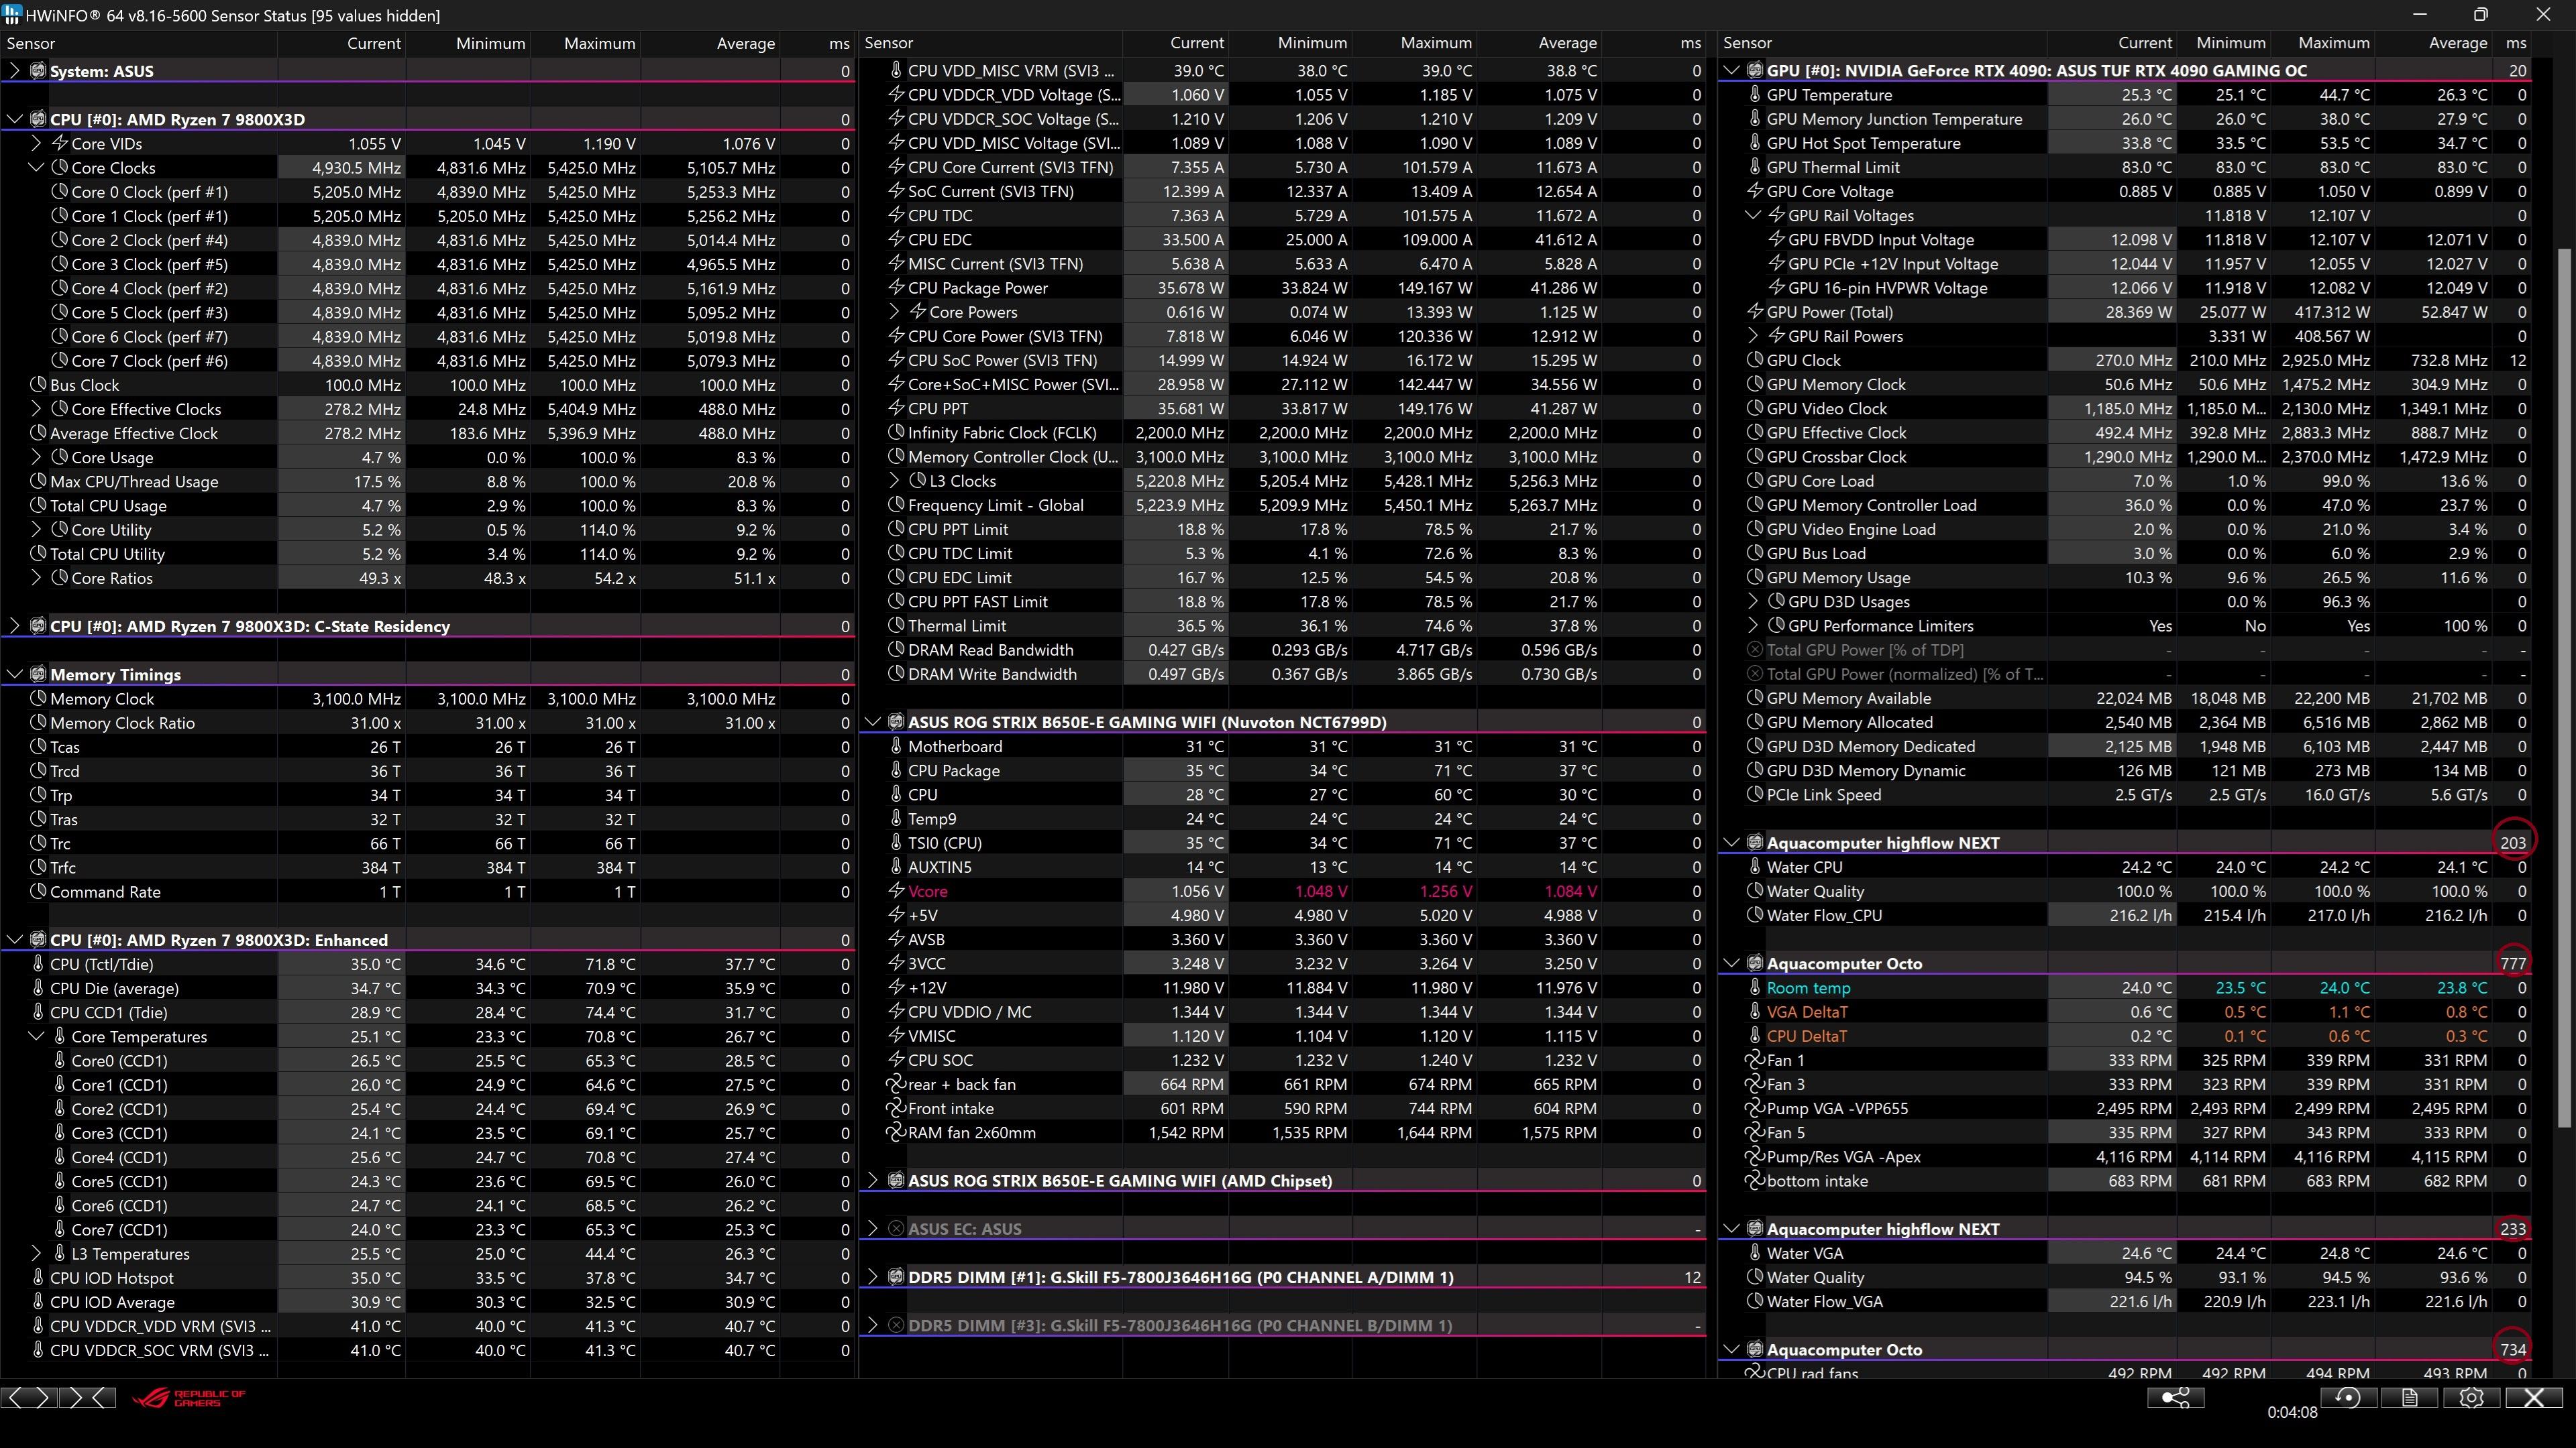The width and height of the screenshot is (2576, 1448).
Task: Expand the C-State Residency group
Action: pos(14,627)
